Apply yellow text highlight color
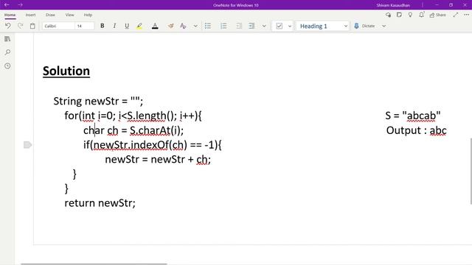472x265 pixels. coord(139,26)
